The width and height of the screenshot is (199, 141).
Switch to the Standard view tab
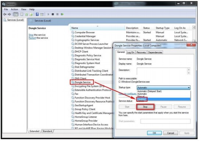(x=47, y=131)
